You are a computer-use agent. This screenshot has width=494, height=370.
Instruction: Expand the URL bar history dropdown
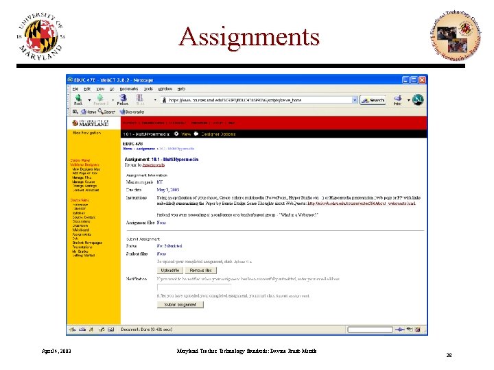(355, 100)
